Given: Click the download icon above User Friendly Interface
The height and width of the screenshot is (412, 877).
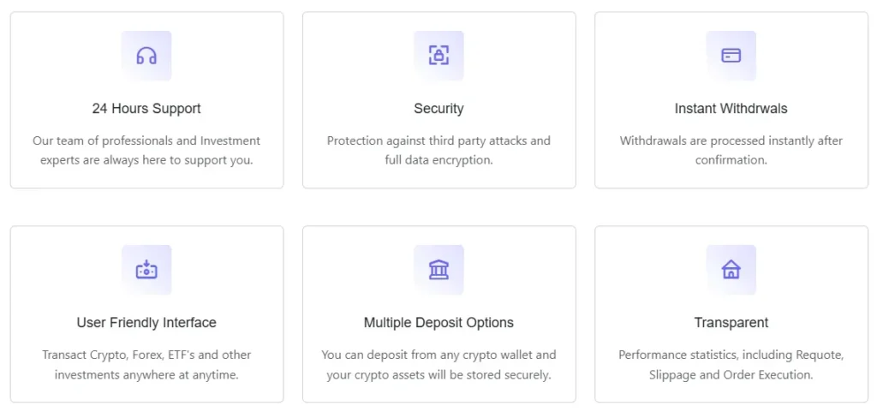Looking at the screenshot, I should pos(146,270).
